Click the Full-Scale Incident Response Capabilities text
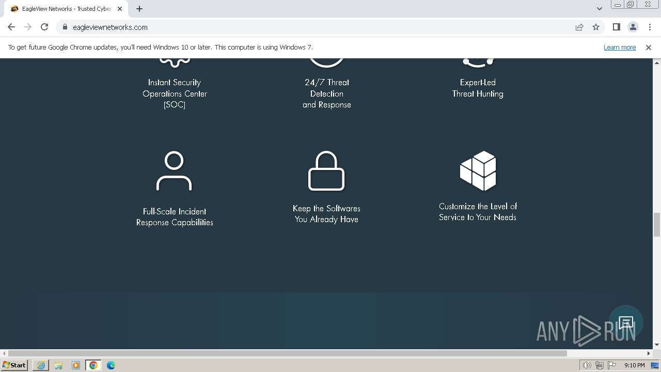661x372 pixels. [175, 217]
